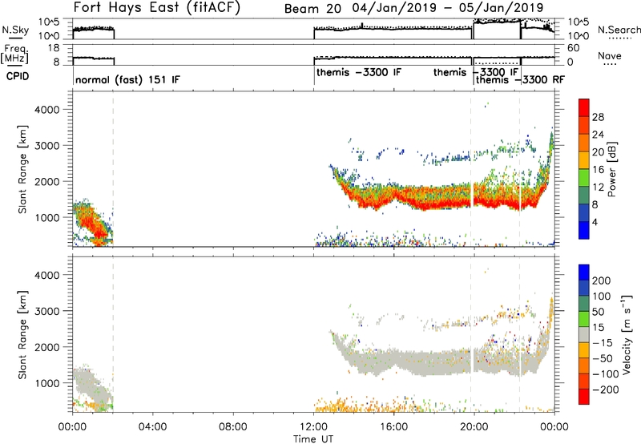Click the 'CPID' row label
The height and width of the screenshot is (444, 641).
(18, 76)
